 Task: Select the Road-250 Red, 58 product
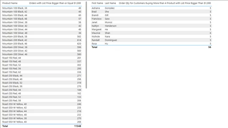coord(11,100)
